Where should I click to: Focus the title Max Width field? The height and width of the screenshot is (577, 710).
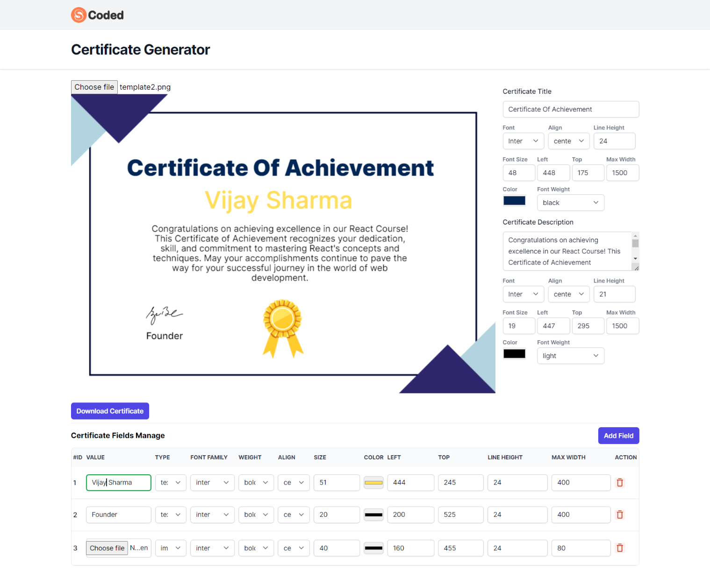pyautogui.click(x=623, y=173)
